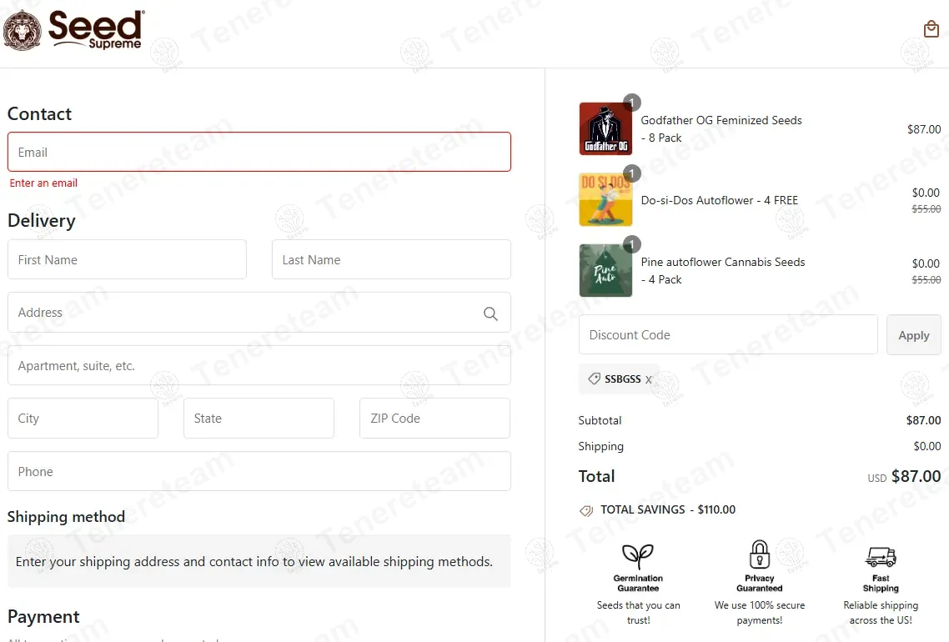
Task: Open the shopping bag cart icon
Action: 931,30
